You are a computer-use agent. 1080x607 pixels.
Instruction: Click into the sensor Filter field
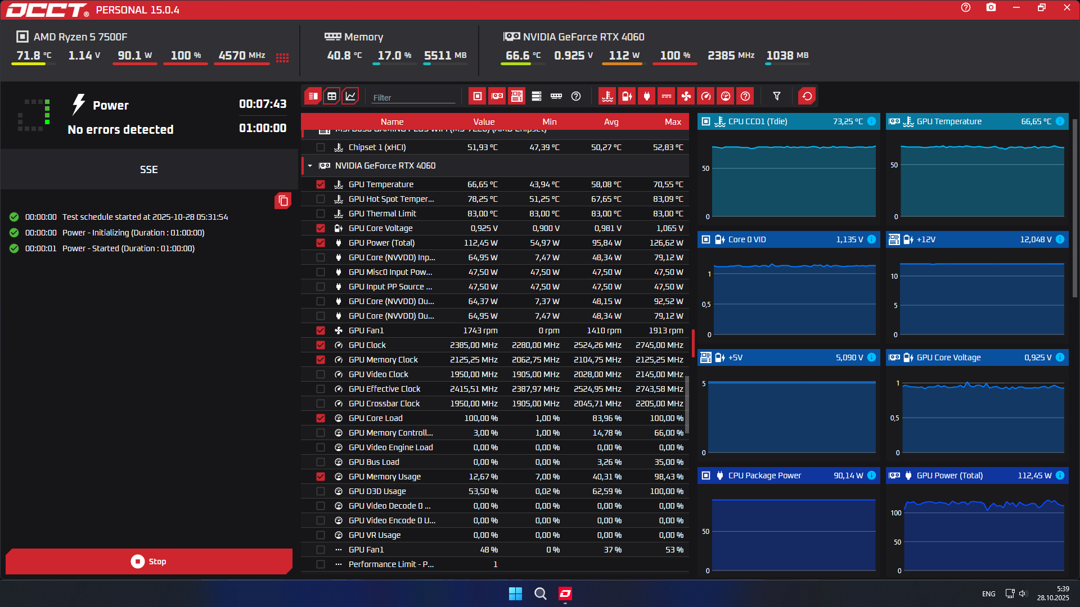pyautogui.click(x=412, y=97)
